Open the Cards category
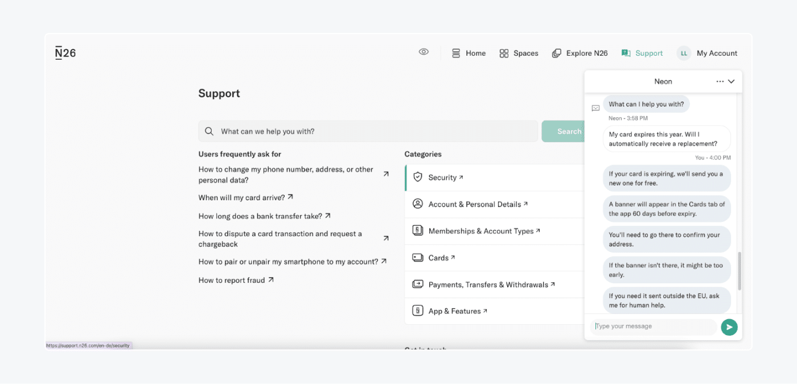This screenshot has height=384, width=797. [495, 258]
